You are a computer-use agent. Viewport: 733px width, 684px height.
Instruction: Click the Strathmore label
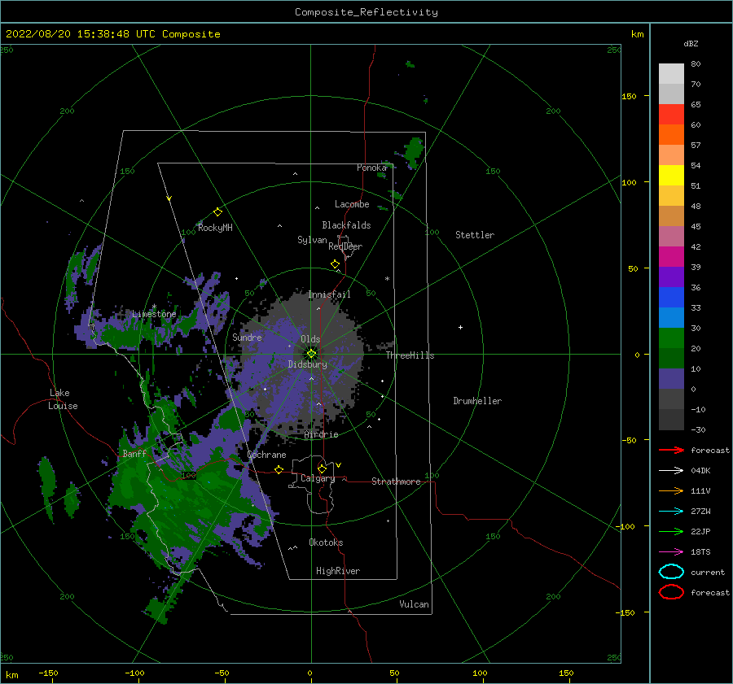pos(396,481)
